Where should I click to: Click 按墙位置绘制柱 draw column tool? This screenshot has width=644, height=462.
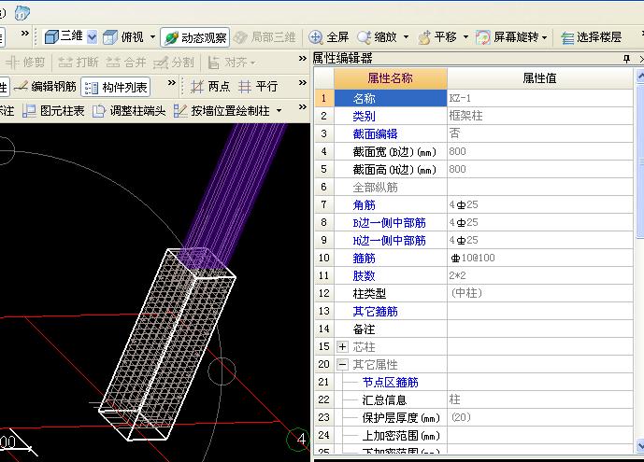pyautogui.click(x=222, y=111)
